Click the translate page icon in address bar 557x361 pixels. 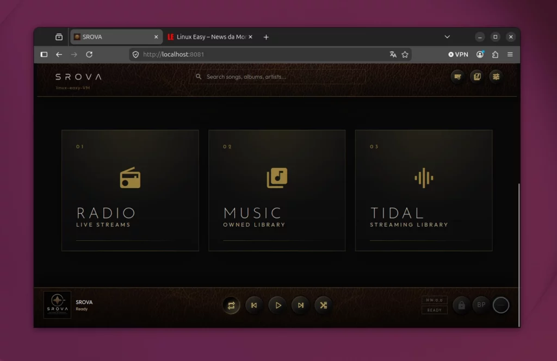point(393,54)
